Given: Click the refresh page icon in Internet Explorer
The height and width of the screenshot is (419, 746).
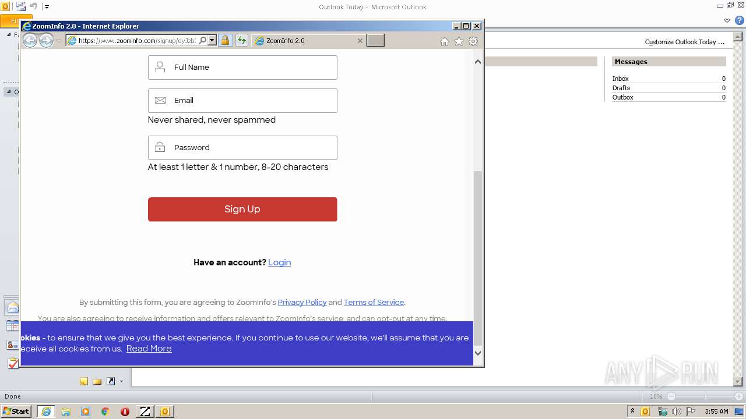Looking at the screenshot, I should pyautogui.click(x=242, y=41).
